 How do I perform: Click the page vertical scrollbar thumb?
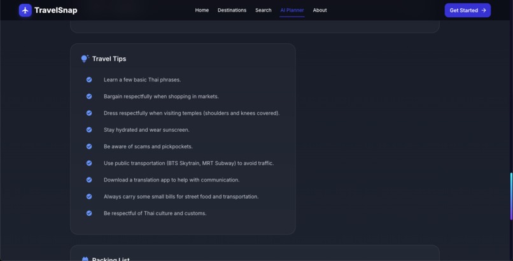(x=511, y=196)
